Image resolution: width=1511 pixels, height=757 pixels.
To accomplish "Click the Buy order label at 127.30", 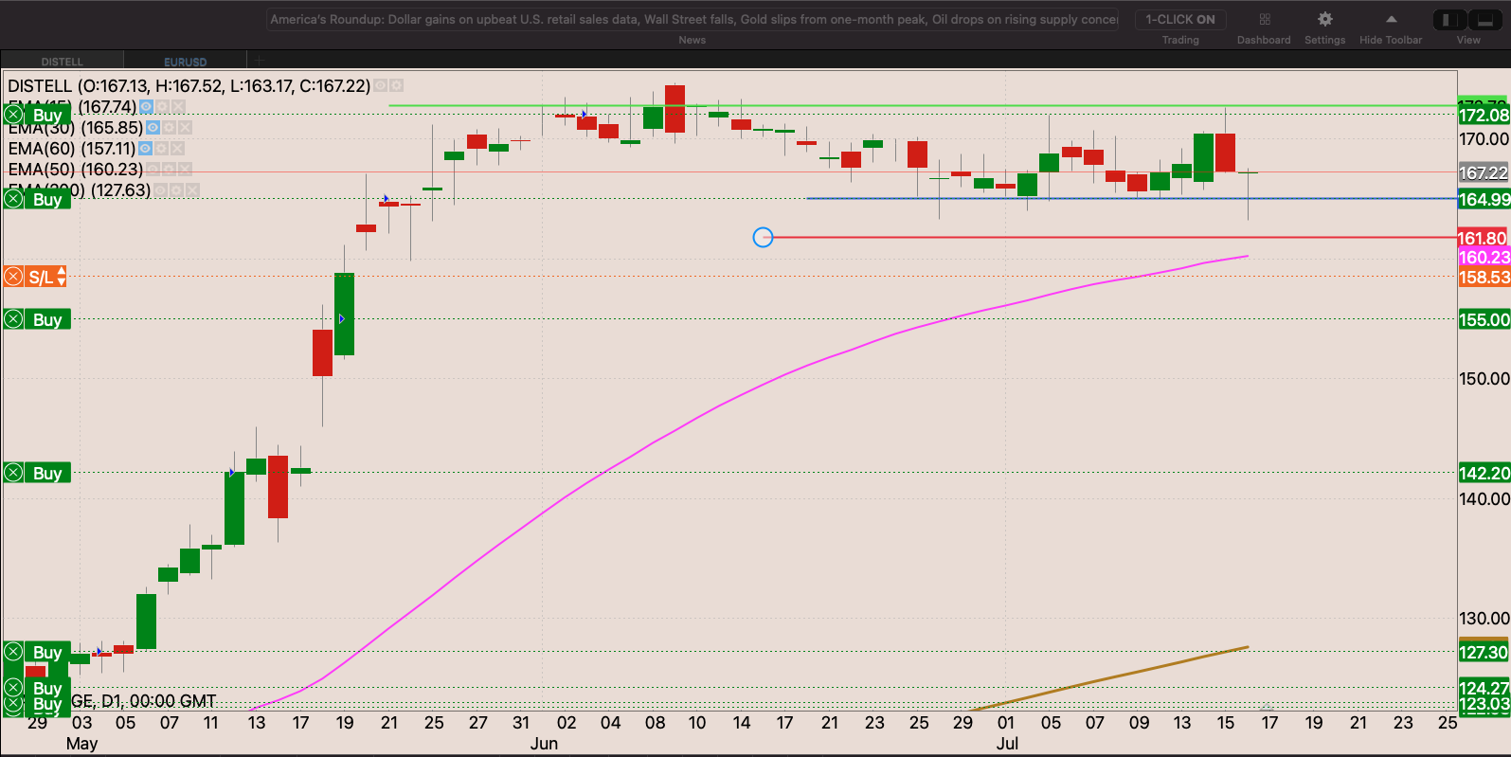I will pyautogui.click(x=47, y=652).
